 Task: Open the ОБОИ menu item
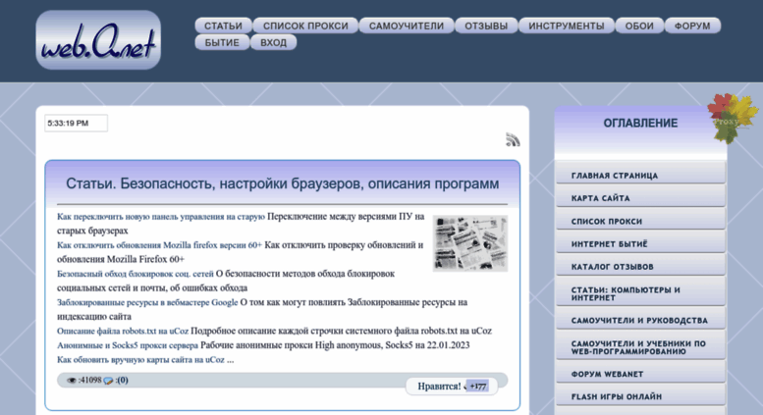[x=639, y=26]
